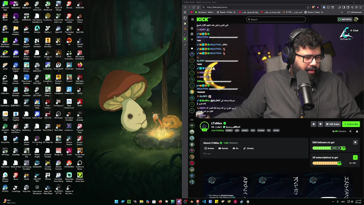Select the oman stream tag
This screenshot has height=205, width=364.
coord(276,130)
